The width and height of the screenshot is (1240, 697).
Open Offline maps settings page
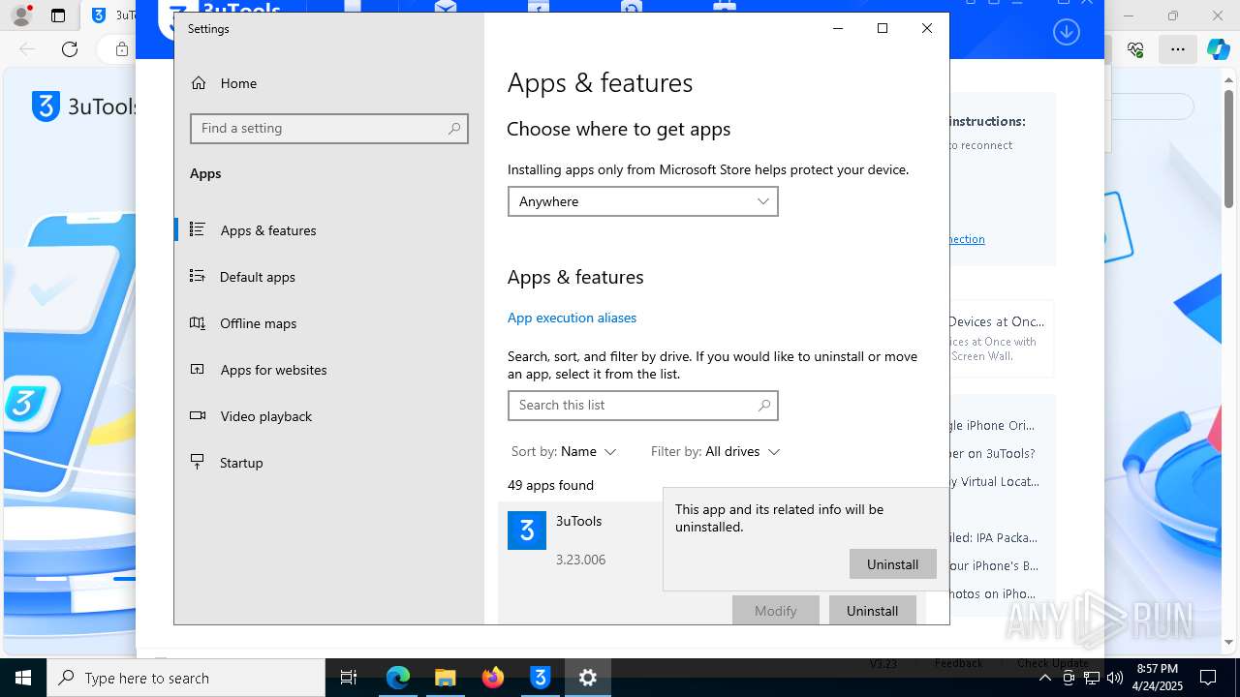pyautogui.click(x=329, y=323)
